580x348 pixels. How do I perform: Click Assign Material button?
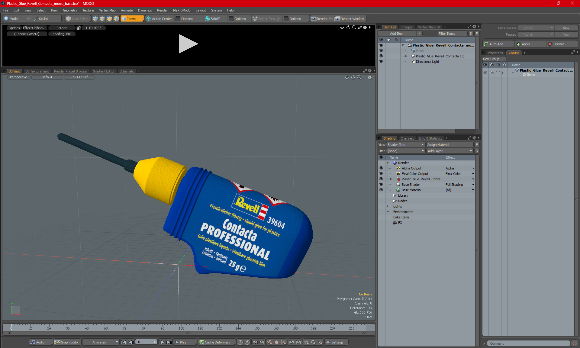coord(449,145)
